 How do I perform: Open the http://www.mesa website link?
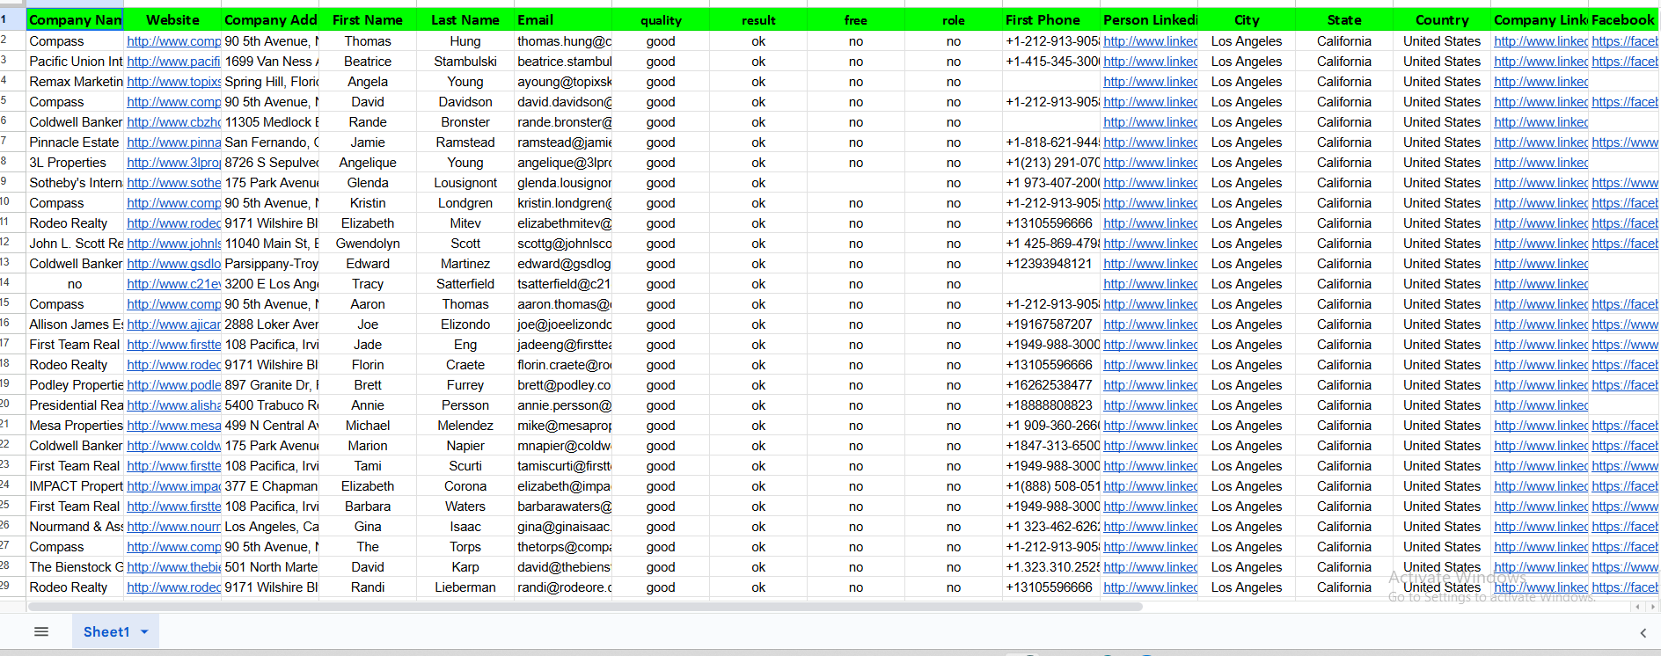pyautogui.click(x=173, y=426)
